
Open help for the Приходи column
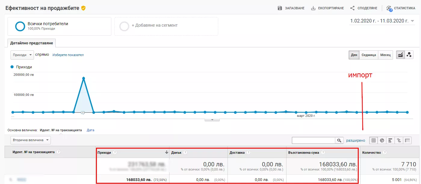tap(115, 153)
